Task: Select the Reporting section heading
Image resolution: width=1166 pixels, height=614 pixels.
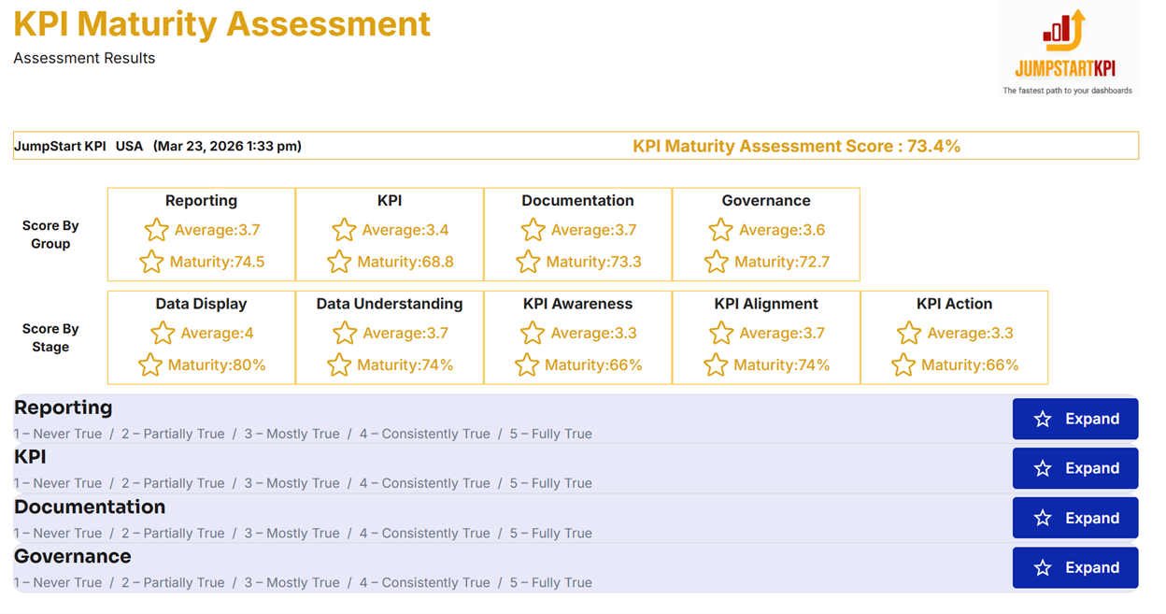Action: point(63,407)
